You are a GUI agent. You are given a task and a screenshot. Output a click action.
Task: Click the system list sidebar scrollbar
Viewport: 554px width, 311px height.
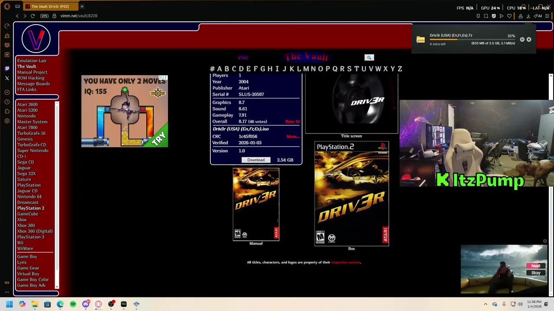[57, 194]
